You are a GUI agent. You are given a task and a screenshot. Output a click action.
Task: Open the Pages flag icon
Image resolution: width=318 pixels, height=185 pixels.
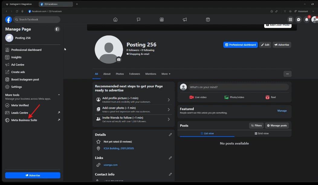[x=138, y=19]
